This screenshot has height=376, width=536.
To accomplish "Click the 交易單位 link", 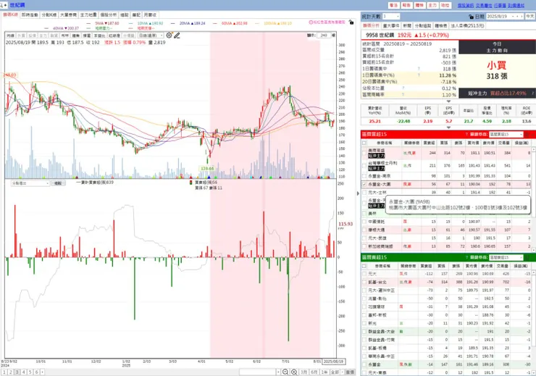I will [x=484, y=6].
